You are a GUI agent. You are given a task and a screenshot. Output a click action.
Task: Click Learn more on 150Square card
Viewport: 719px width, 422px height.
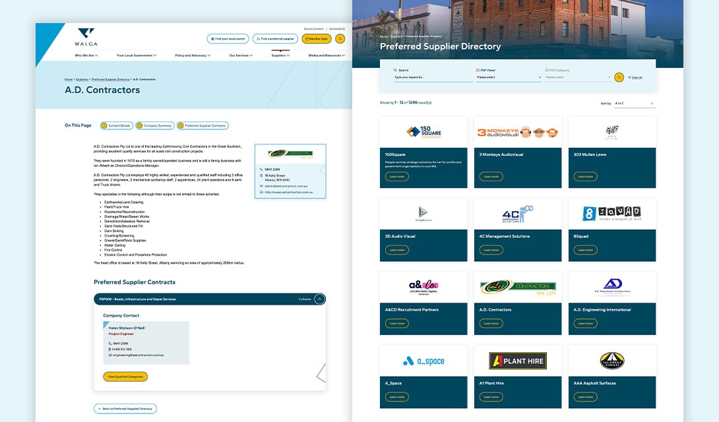tap(397, 177)
